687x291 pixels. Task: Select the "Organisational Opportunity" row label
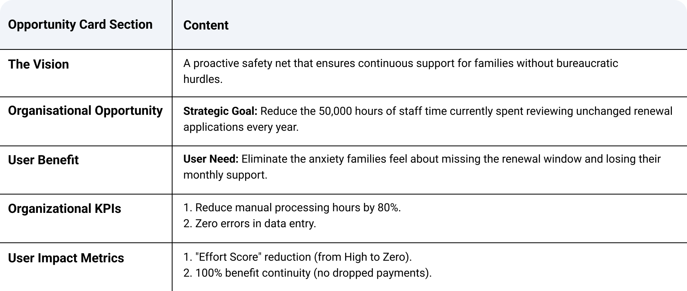pos(85,110)
